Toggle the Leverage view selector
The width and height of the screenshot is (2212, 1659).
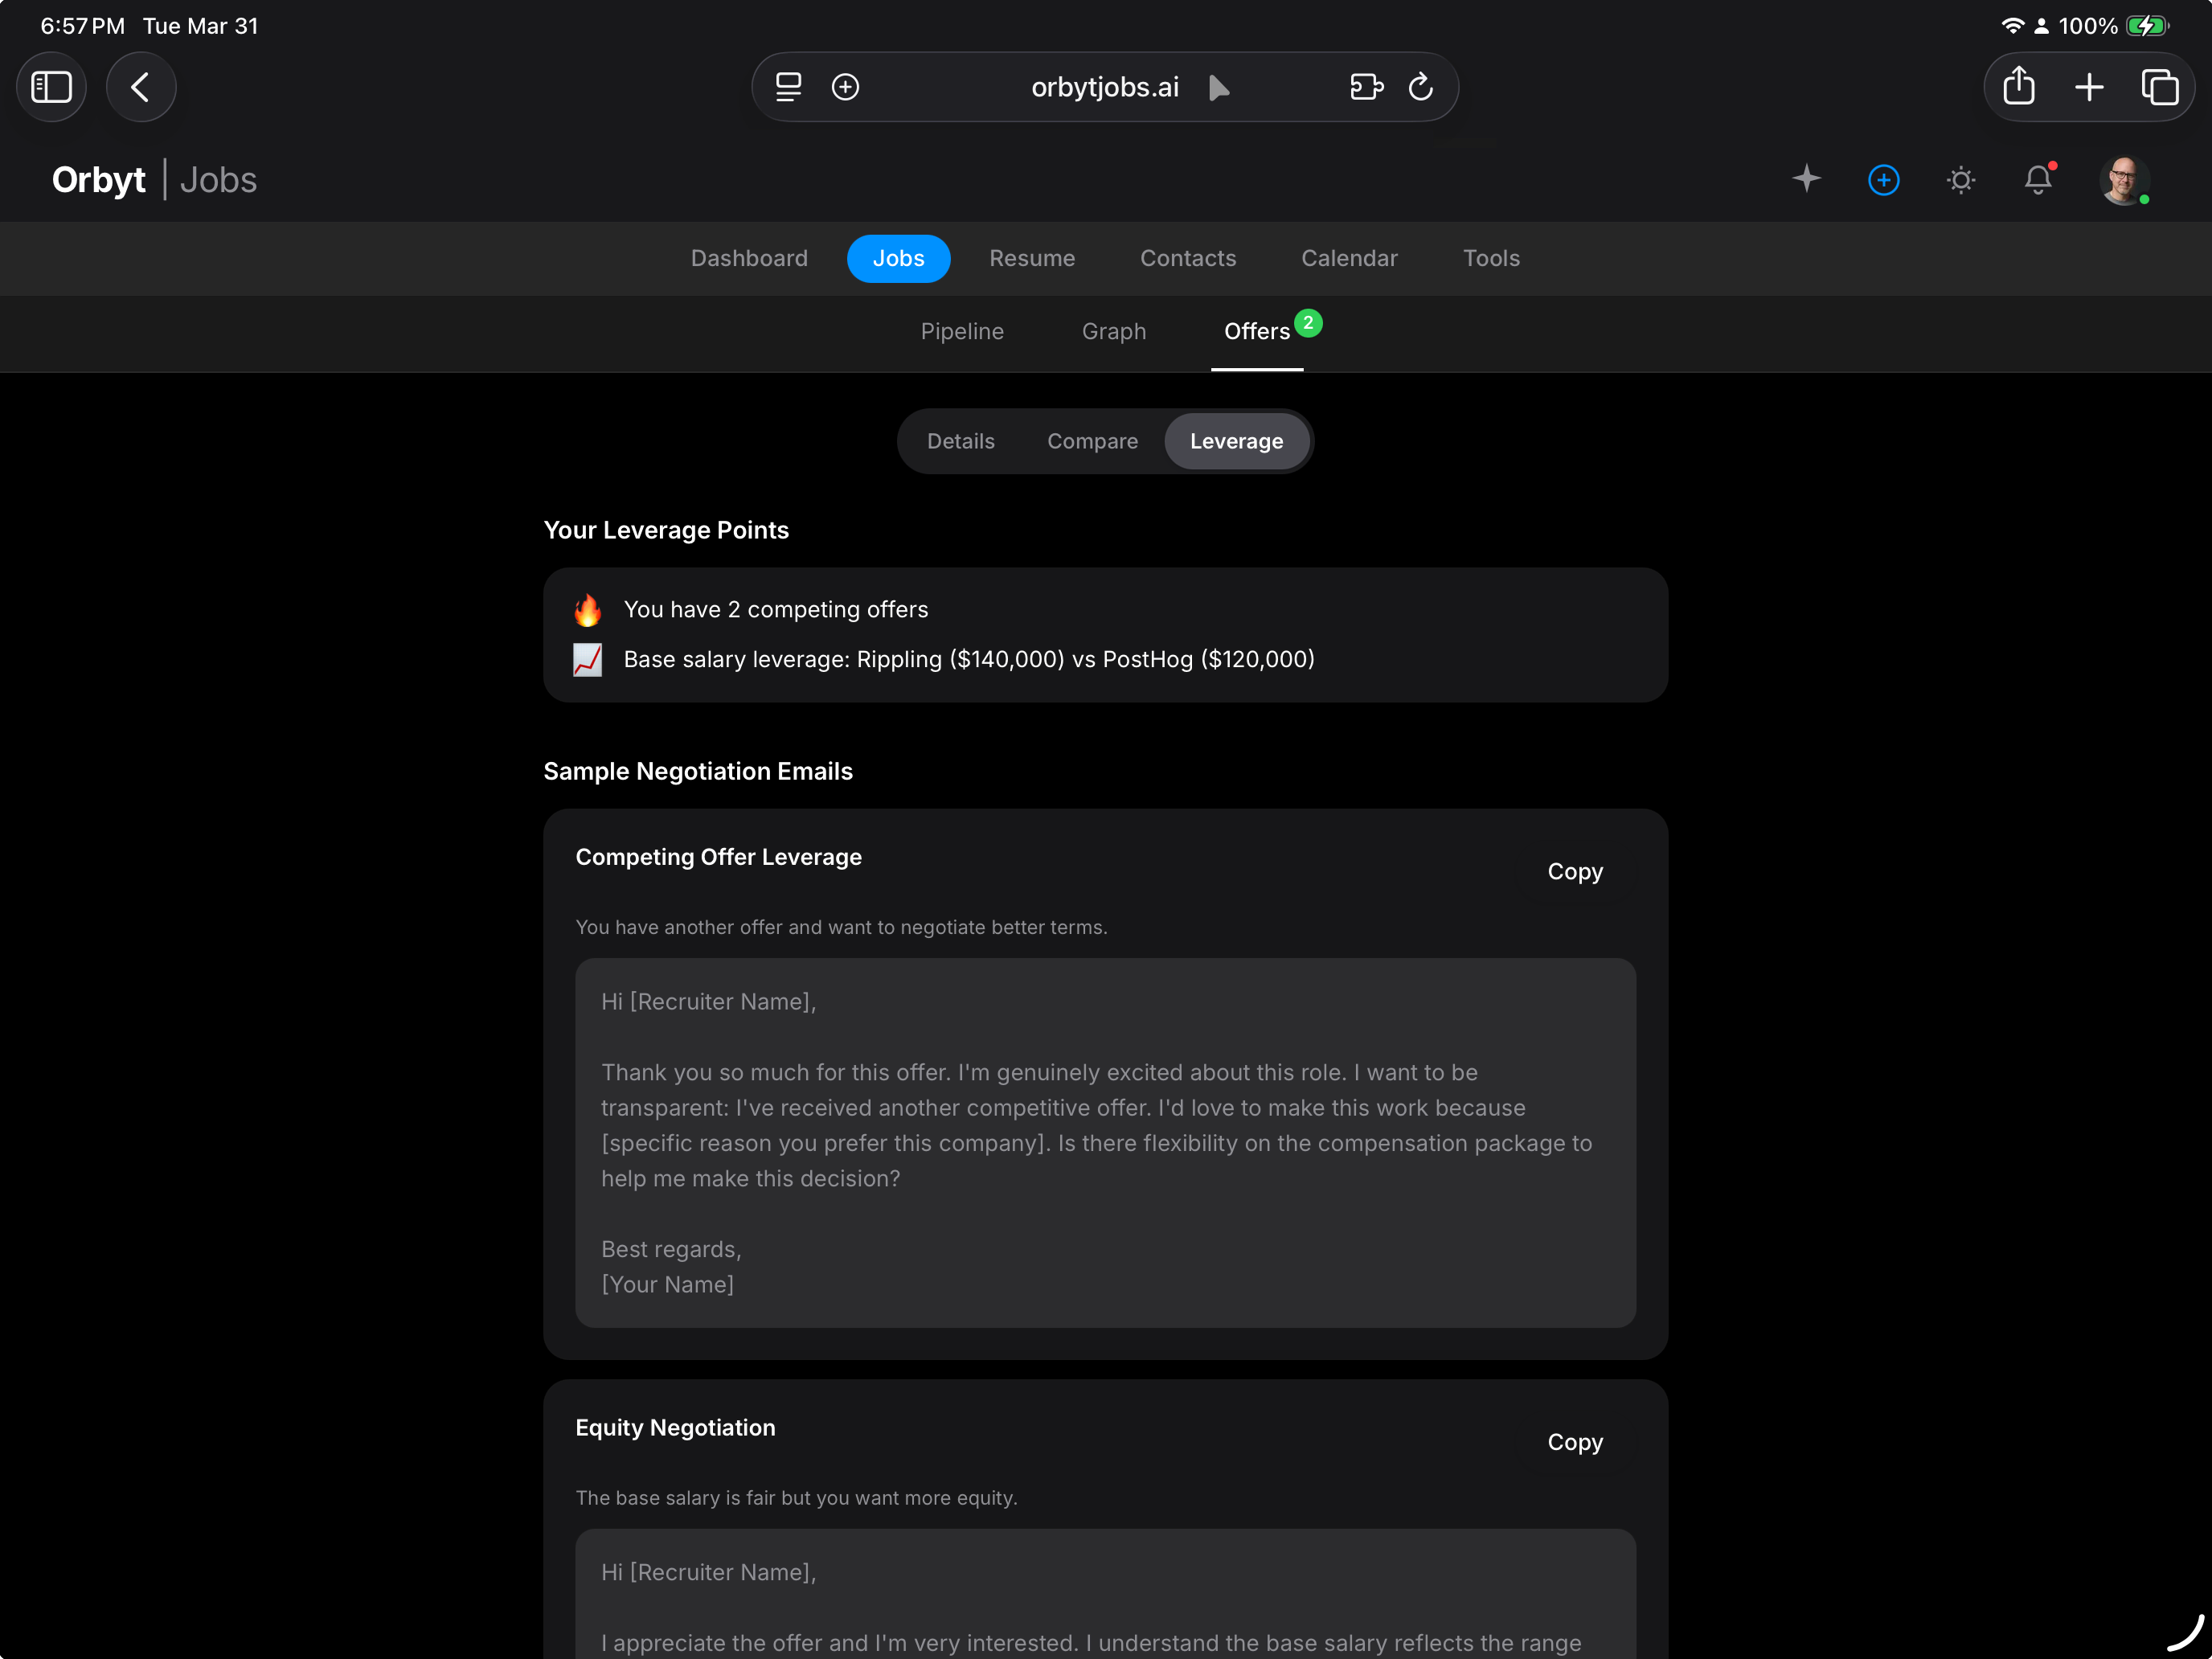pos(1236,441)
